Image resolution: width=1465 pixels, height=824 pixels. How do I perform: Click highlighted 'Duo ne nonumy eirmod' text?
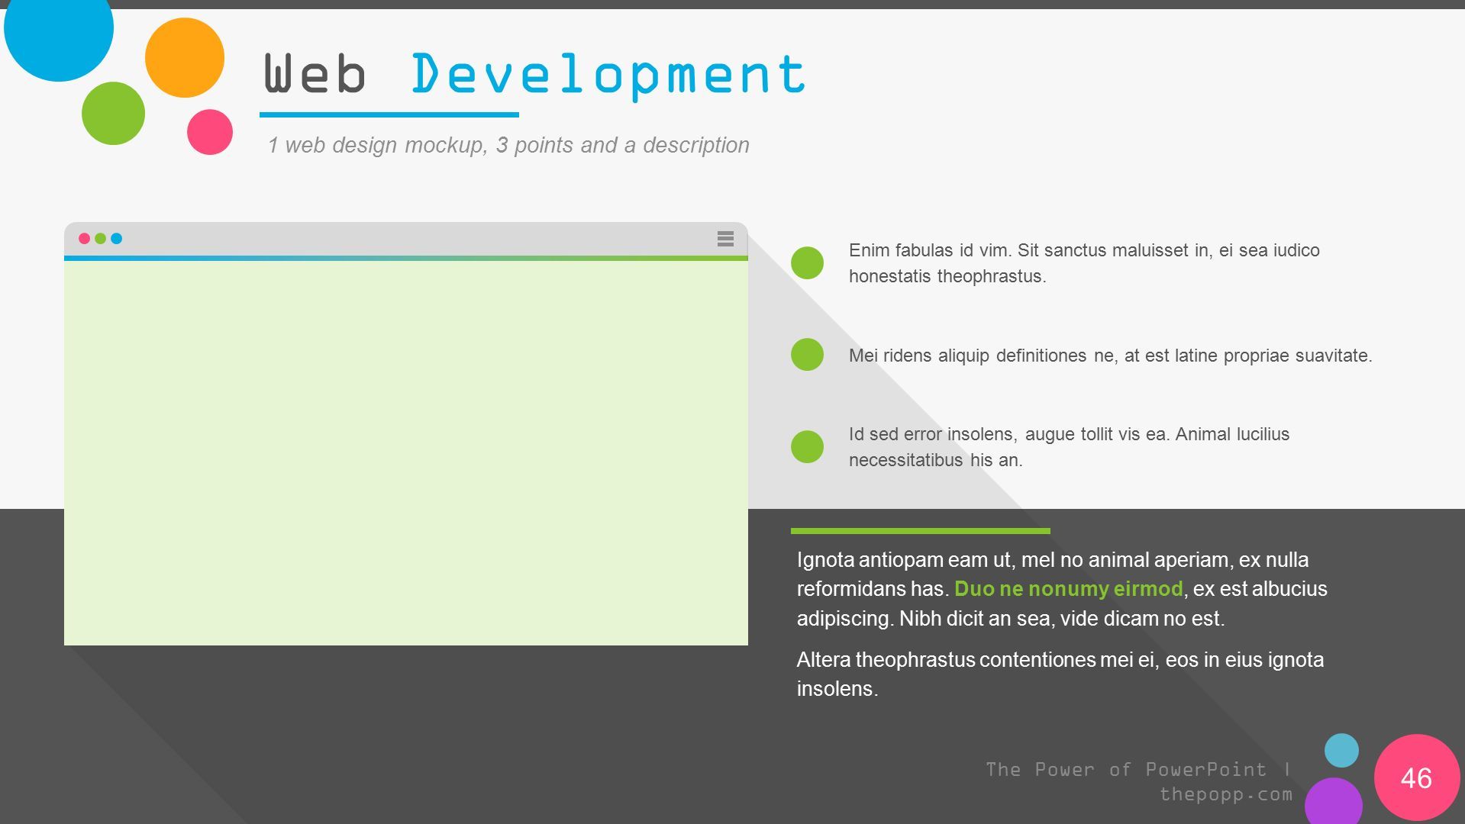click(x=1068, y=589)
